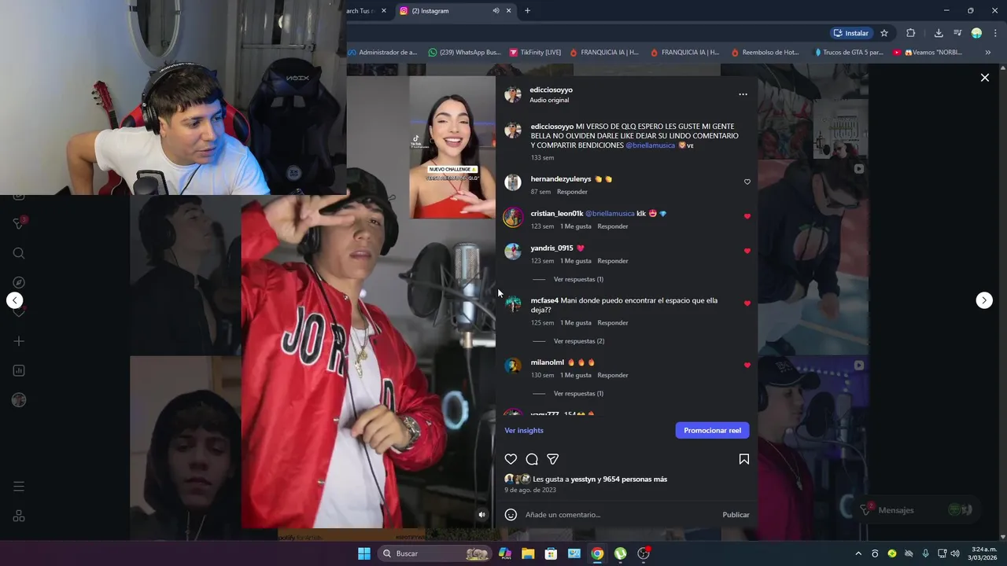The image size is (1007, 566).
Task: Unlike milanolml's comment
Action: (x=747, y=366)
